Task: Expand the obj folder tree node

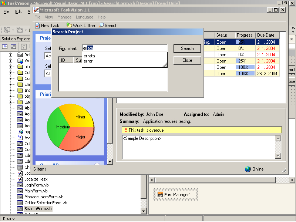Action: [x=11, y=96]
